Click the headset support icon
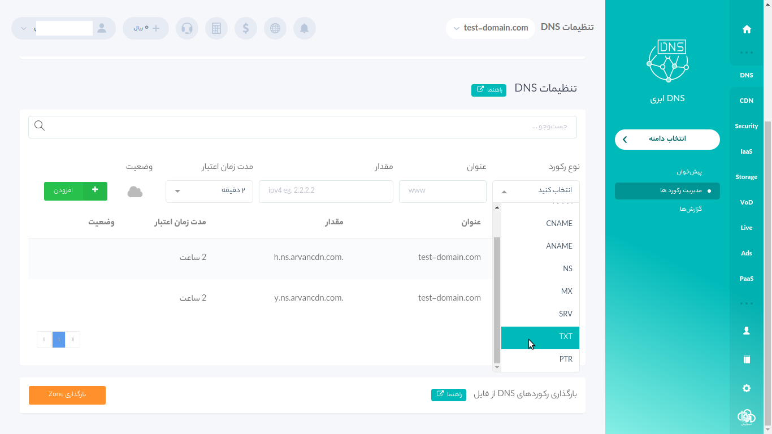The image size is (772, 434). [x=187, y=28]
